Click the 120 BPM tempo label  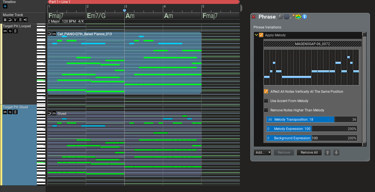click(x=69, y=21)
